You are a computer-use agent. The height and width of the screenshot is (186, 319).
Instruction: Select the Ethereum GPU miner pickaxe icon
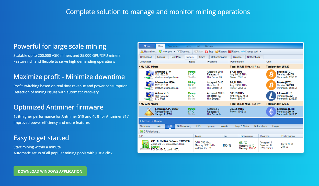(x=149, y=112)
